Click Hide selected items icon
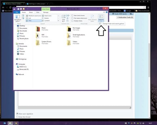 (92, 18)
